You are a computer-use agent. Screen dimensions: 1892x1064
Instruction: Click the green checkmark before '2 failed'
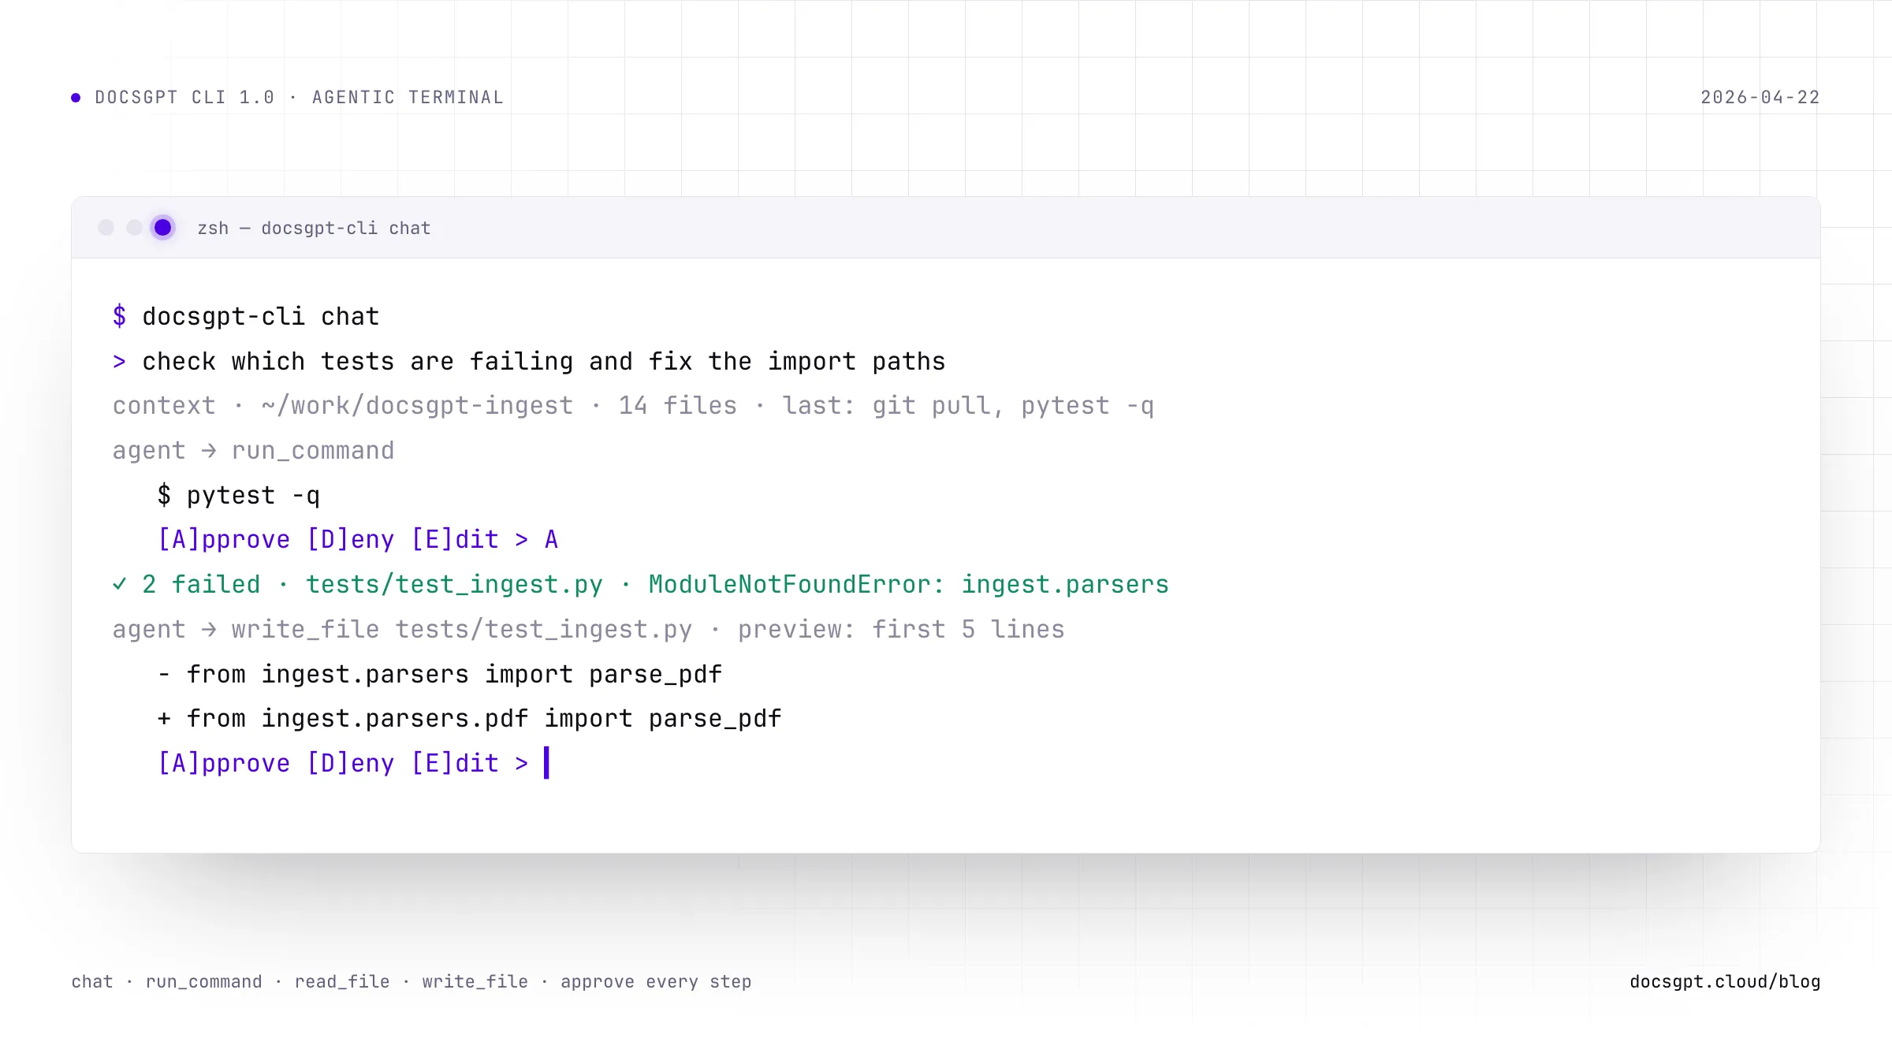119,584
